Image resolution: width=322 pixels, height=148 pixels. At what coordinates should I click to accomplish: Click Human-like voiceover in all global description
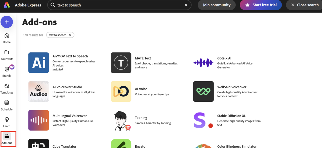(x=74, y=94)
